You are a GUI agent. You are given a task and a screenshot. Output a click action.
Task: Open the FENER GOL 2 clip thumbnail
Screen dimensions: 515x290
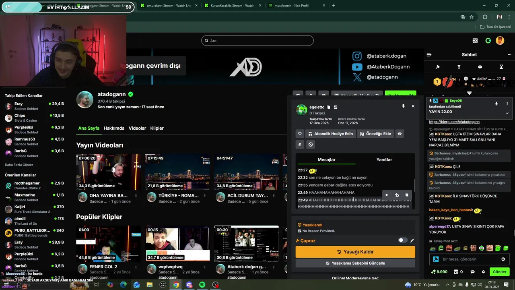(x=109, y=243)
